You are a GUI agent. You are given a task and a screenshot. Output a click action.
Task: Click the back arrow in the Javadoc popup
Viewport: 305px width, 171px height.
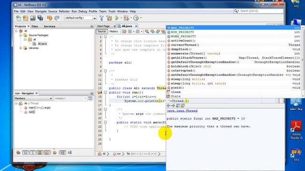pos(169,105)
